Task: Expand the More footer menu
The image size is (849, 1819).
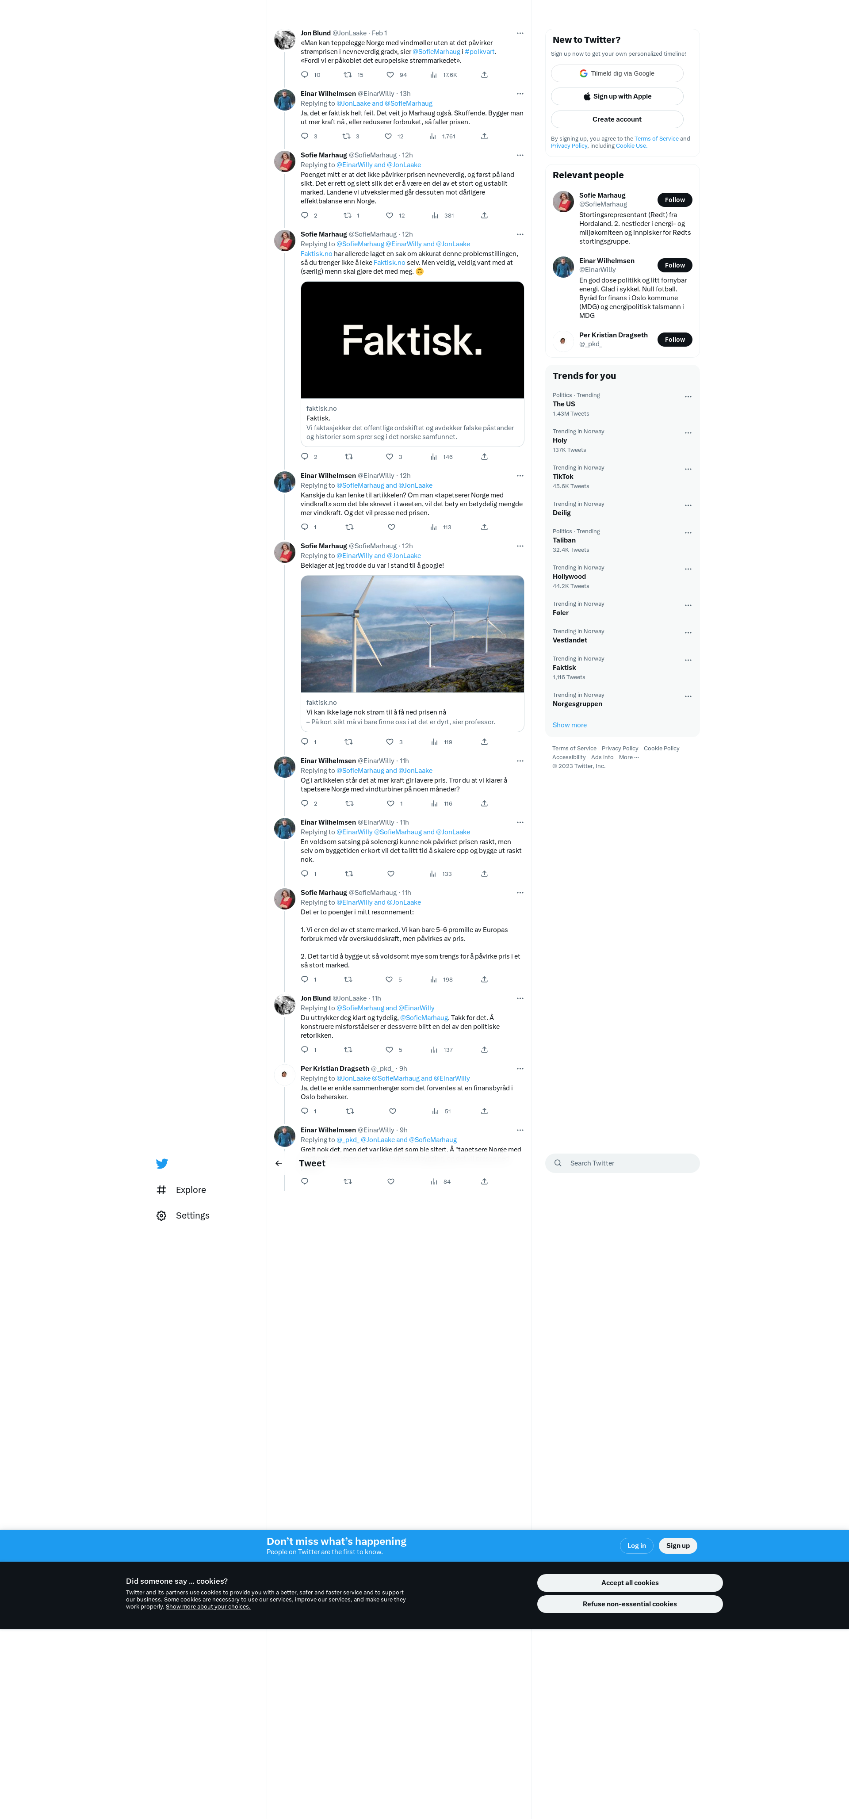Action: click(x=629, y=757)
